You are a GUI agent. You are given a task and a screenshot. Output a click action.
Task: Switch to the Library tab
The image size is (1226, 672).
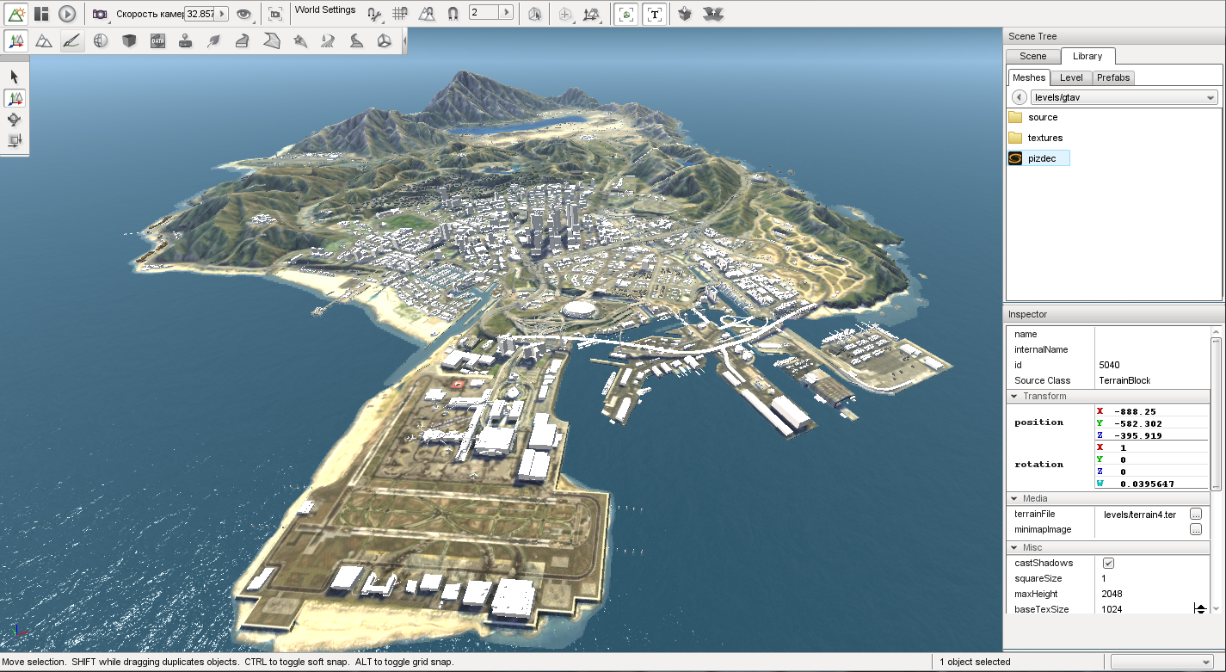point(1087,56)
